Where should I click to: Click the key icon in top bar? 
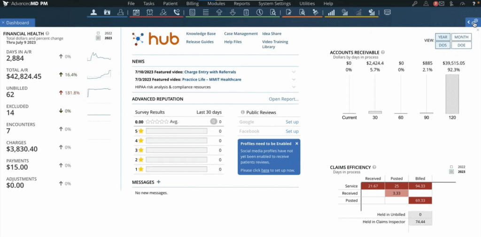click(x=414, y=4)
